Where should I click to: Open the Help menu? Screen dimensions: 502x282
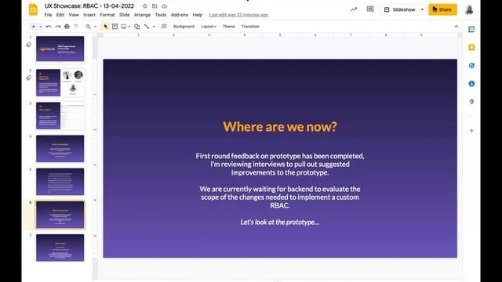(x=198, y=15)
